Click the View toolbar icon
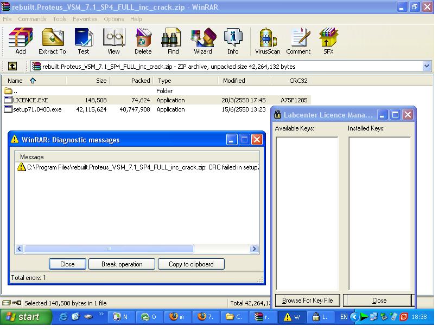 pos(113,41)
